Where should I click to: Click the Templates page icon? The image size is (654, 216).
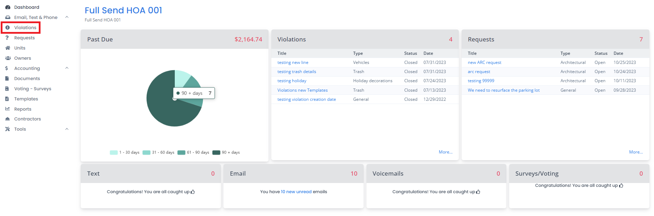[x=7, y=99]
